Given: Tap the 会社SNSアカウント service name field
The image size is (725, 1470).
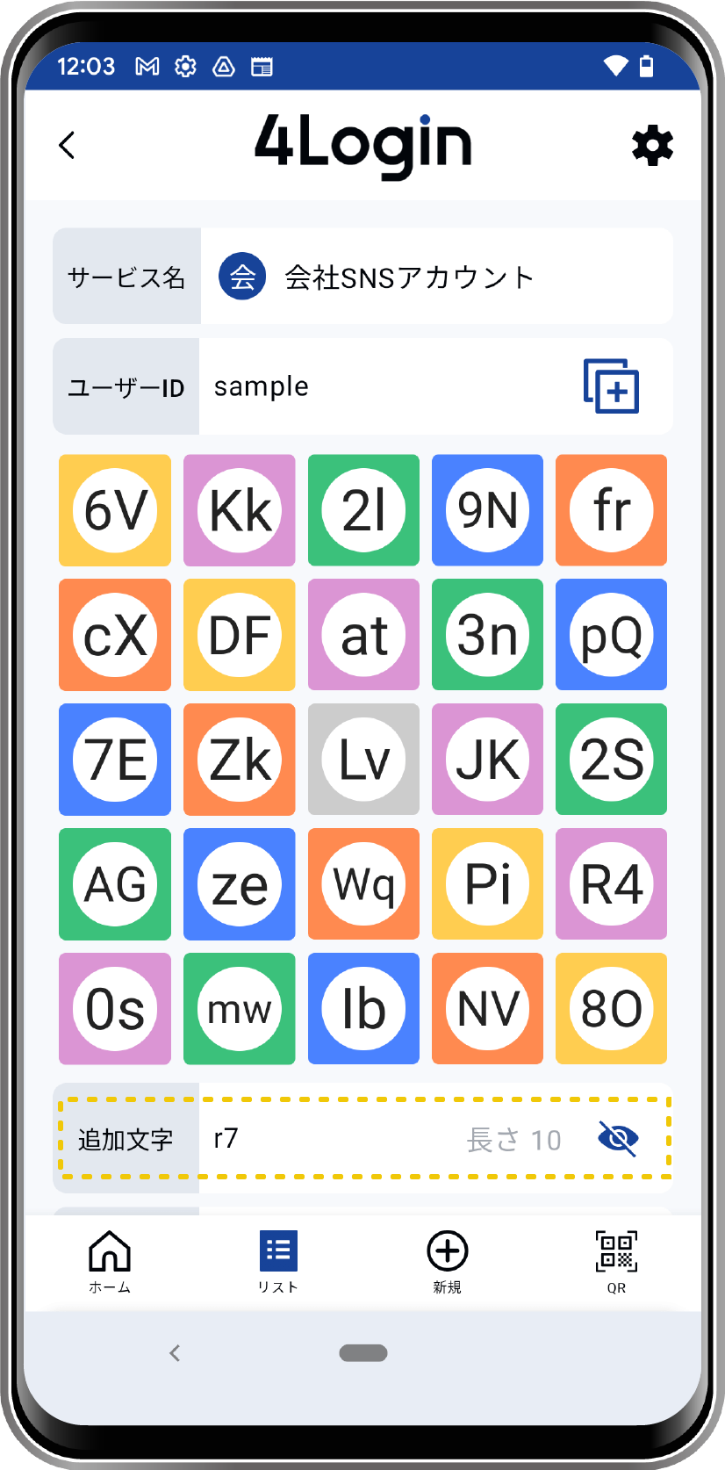Looking at the screenshot, I should click(x=409, y=277).
